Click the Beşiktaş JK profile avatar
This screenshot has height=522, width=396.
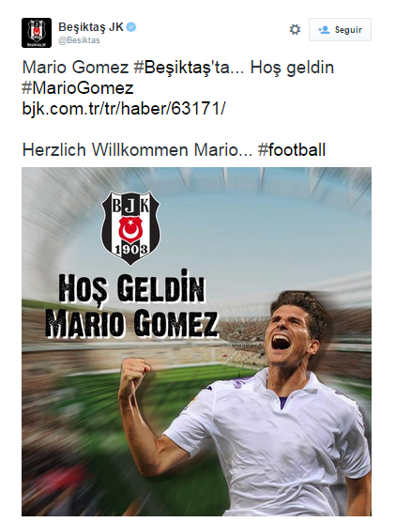37,33
